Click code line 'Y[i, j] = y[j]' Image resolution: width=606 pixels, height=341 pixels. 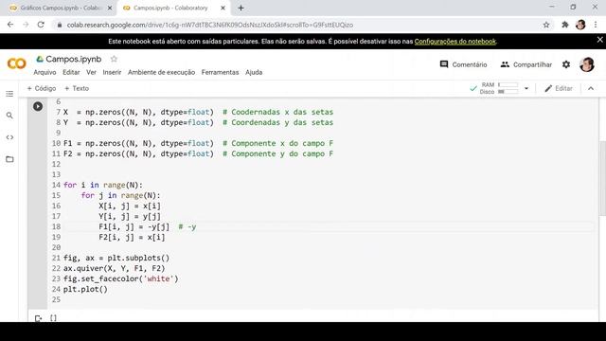tap(130, 216)
